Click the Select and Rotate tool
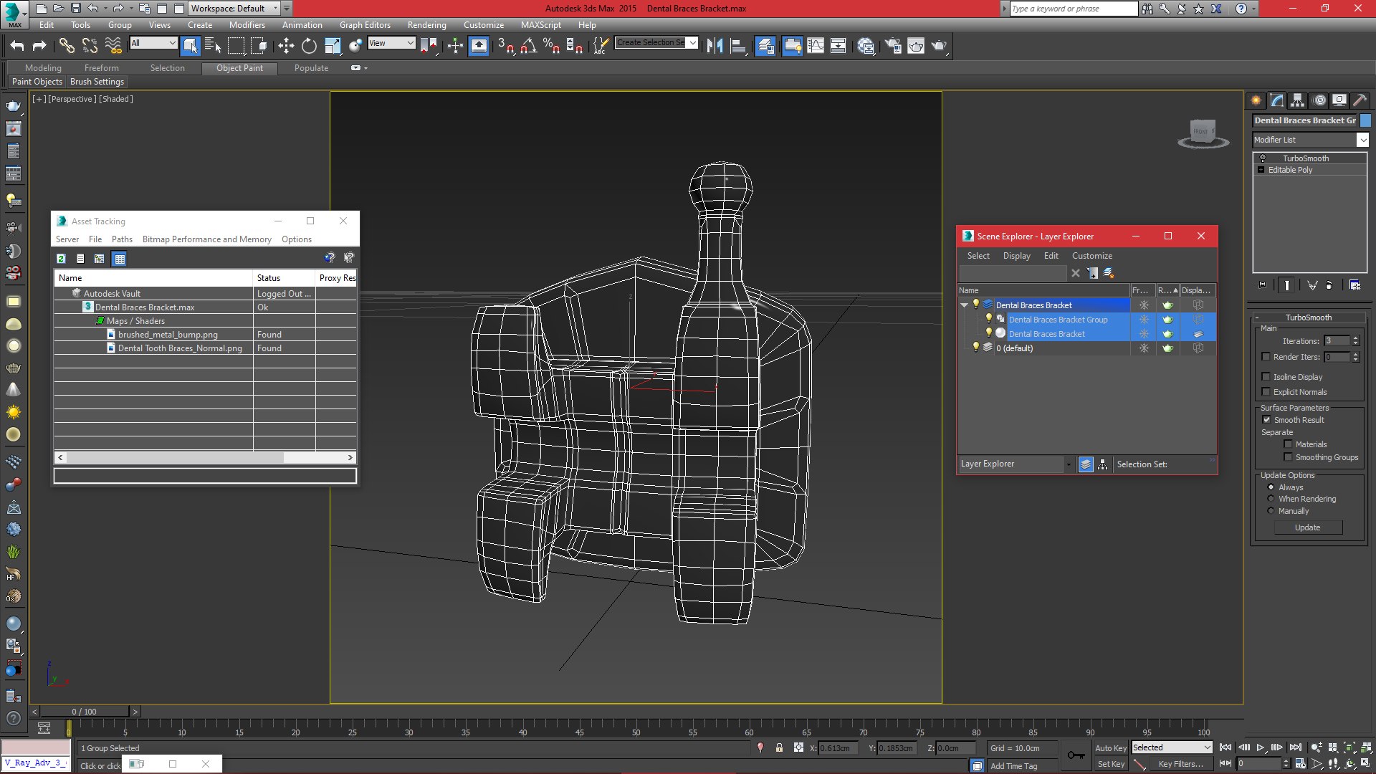The height and width of the screenshot is (774, 1376). 309,46
